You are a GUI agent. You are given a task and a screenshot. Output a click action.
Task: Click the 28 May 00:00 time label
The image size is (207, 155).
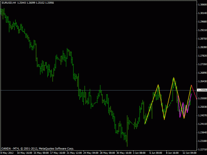(107, 153)
